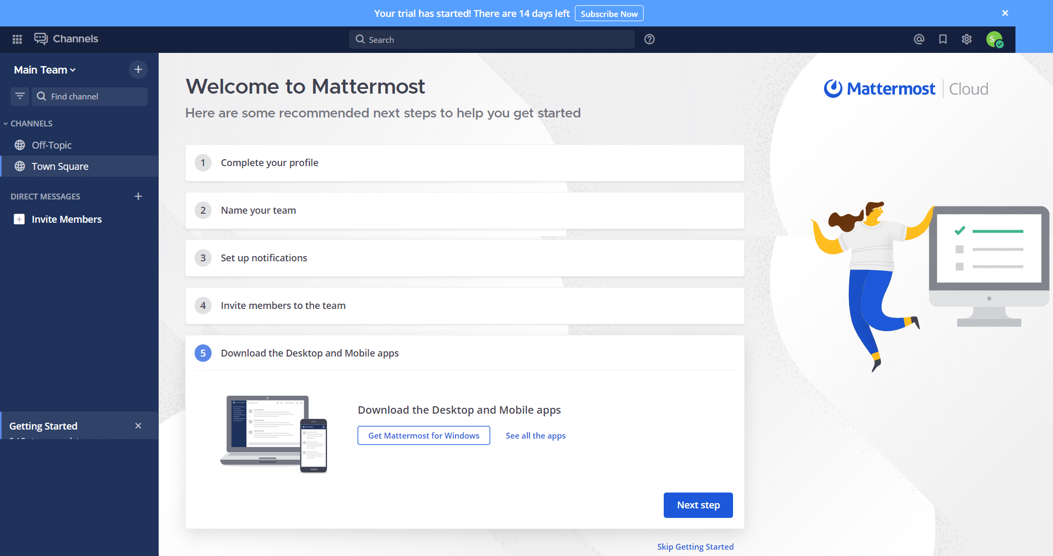The image size is (1053, 556).
Task: Click the DIRECT MESSAGES header
Action: [x=45, y=196]
